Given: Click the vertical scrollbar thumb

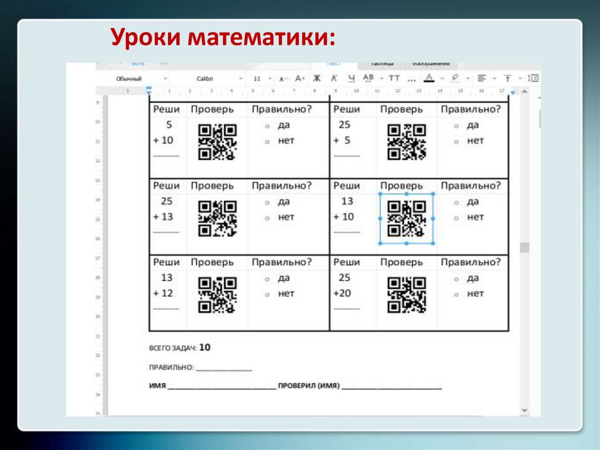Looking at the screenshot, I should (x=524, y=247).
